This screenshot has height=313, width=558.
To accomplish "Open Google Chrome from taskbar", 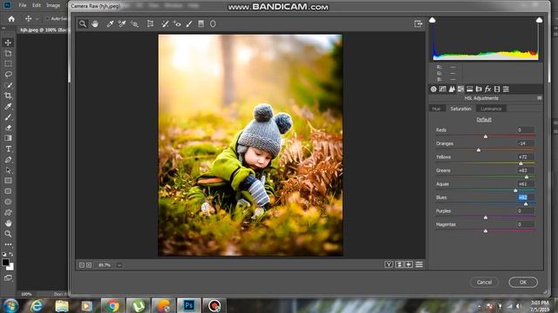I will pyautogui.click(x=112, y=305).
